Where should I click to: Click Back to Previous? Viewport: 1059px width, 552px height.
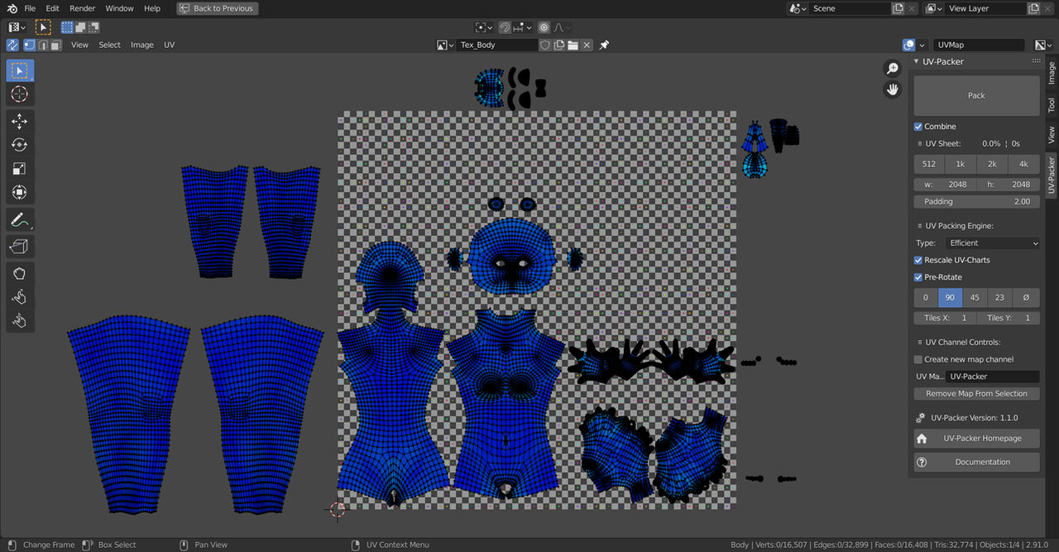tap(218, 8)
